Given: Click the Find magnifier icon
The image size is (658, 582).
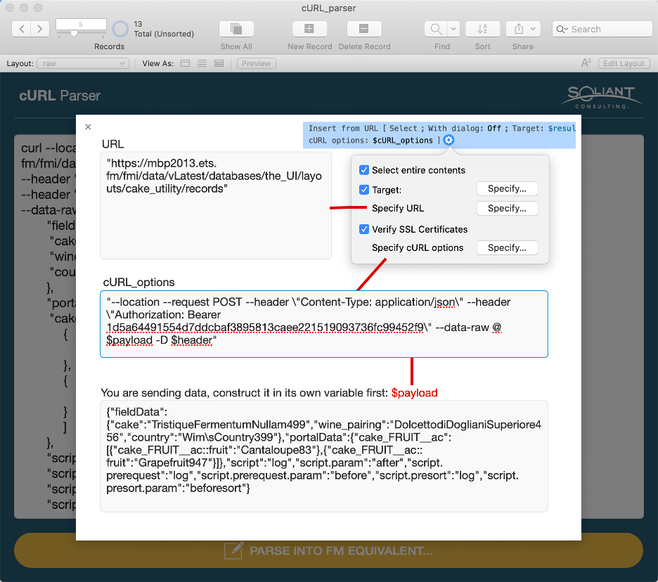Looking at the screenshot, I should click(436, 29).
